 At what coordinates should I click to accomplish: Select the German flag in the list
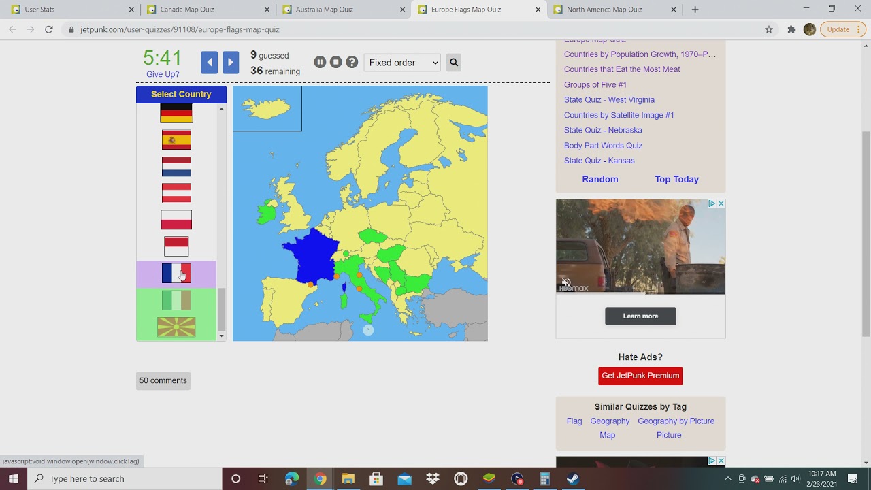[x=176, y=113]
